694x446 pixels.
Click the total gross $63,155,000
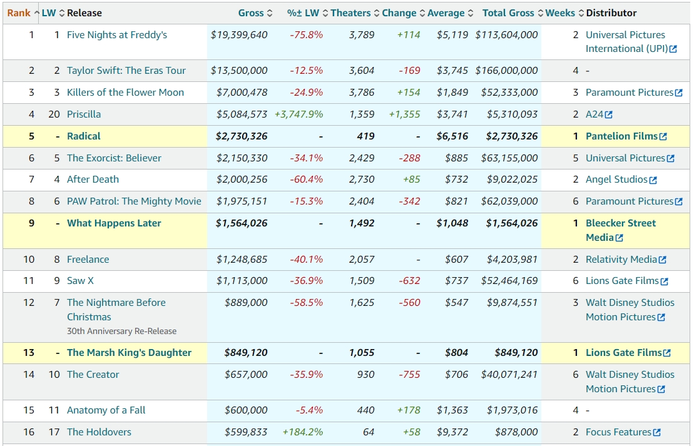pyautogui.click(x=509, y=158)
